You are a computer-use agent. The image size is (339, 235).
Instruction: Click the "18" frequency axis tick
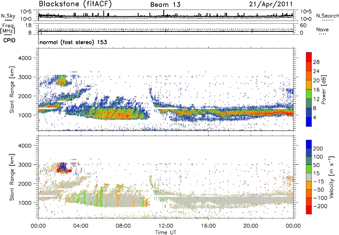(28, 25)
